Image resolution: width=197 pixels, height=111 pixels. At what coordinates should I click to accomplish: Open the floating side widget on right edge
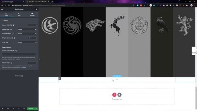[x=194, y=51]
